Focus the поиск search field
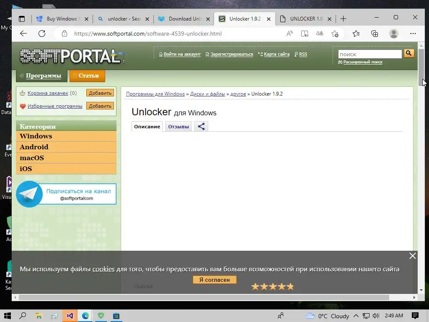The image size is (429, 322). 370,54
